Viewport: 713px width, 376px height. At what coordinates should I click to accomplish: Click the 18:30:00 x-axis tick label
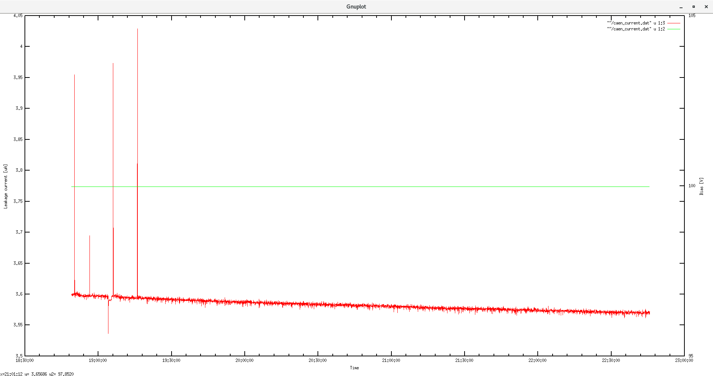(25, 360)
